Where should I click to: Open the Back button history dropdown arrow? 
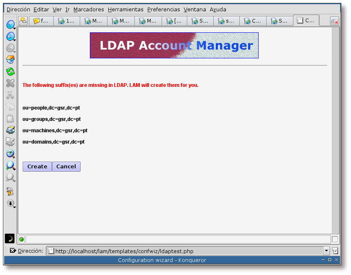pyautogui.click(x=15, y=40)
